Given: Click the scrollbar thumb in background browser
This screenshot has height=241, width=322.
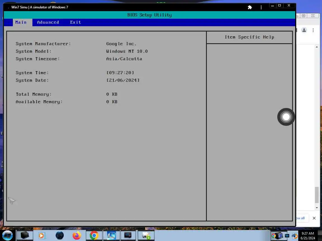Looking at the screenshot, I should coord(317,195).
